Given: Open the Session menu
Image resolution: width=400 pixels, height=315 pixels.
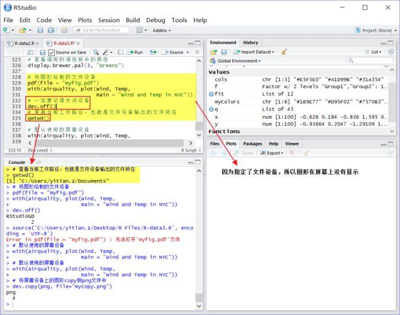Looking at the screenshot, I should click(109, 20).
